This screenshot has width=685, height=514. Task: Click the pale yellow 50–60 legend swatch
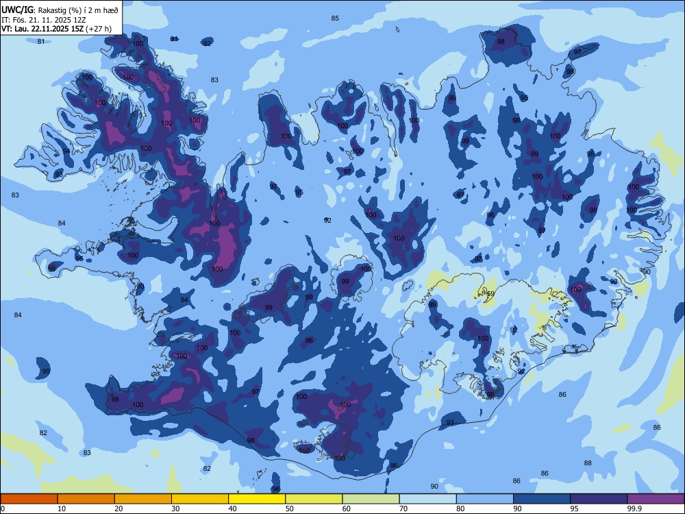coord(314,499)
